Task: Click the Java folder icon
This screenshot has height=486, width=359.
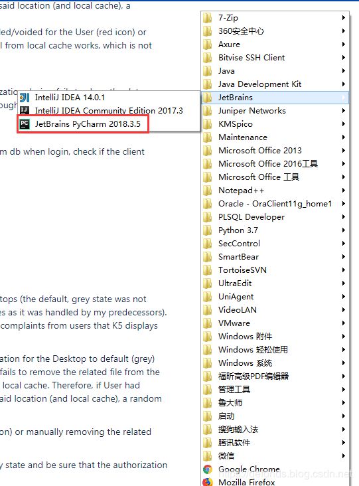Action: point(207,71)
